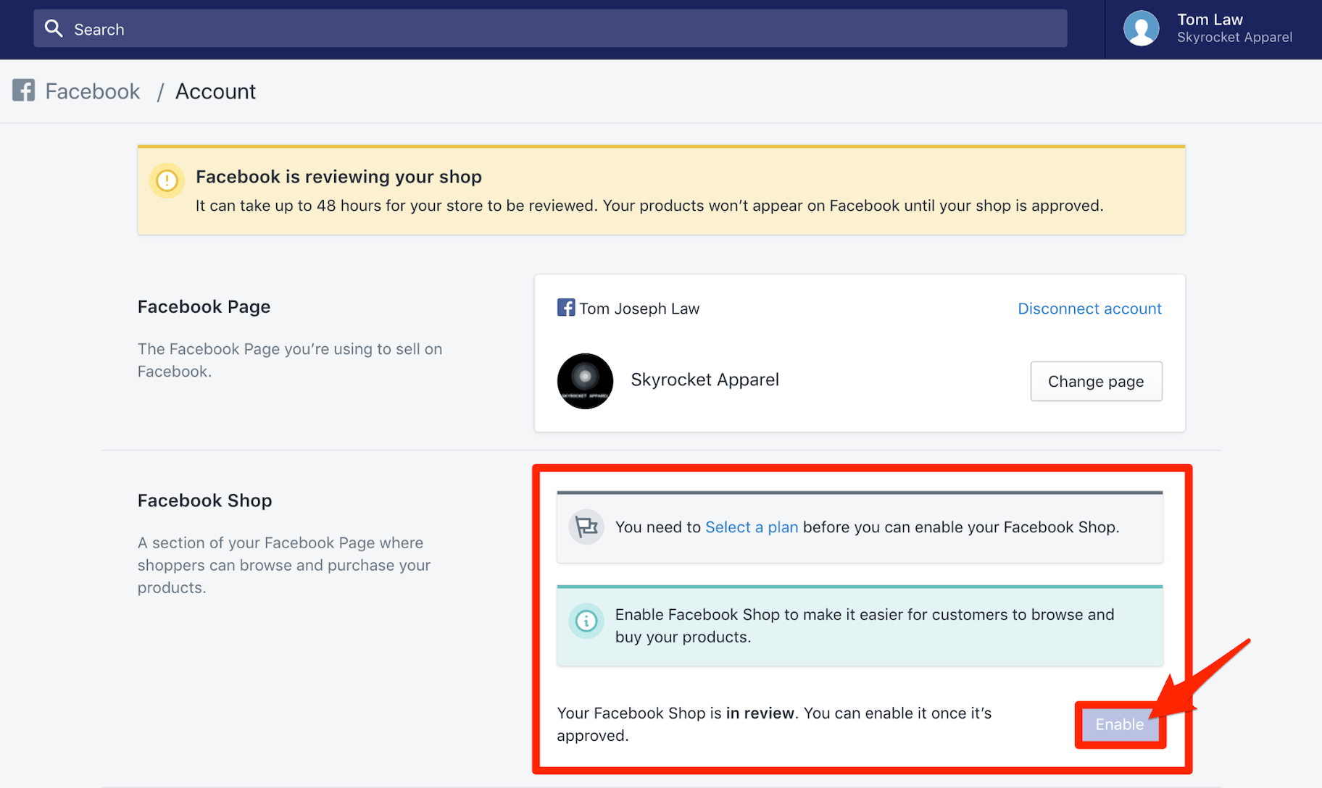Click the Skyrocket Apparel page thumbnail
The height and width of the screenshot is (788, 1322).
point(585,381)
